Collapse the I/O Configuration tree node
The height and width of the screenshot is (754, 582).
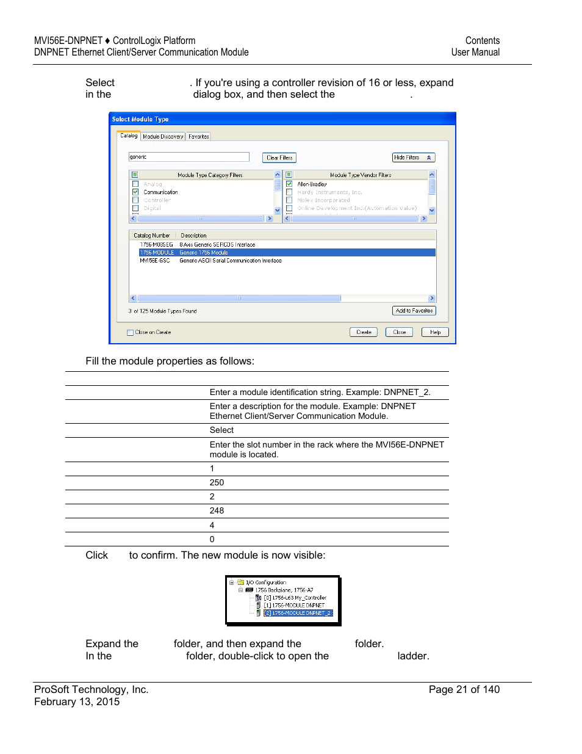[232, 582]
